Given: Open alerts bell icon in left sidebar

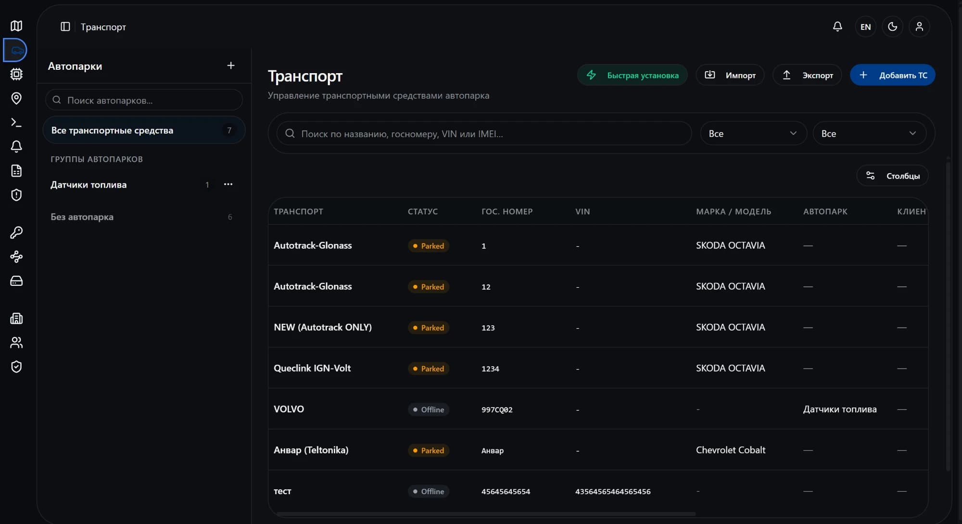Looking at the screenshot, I should [x=16, y=146].
